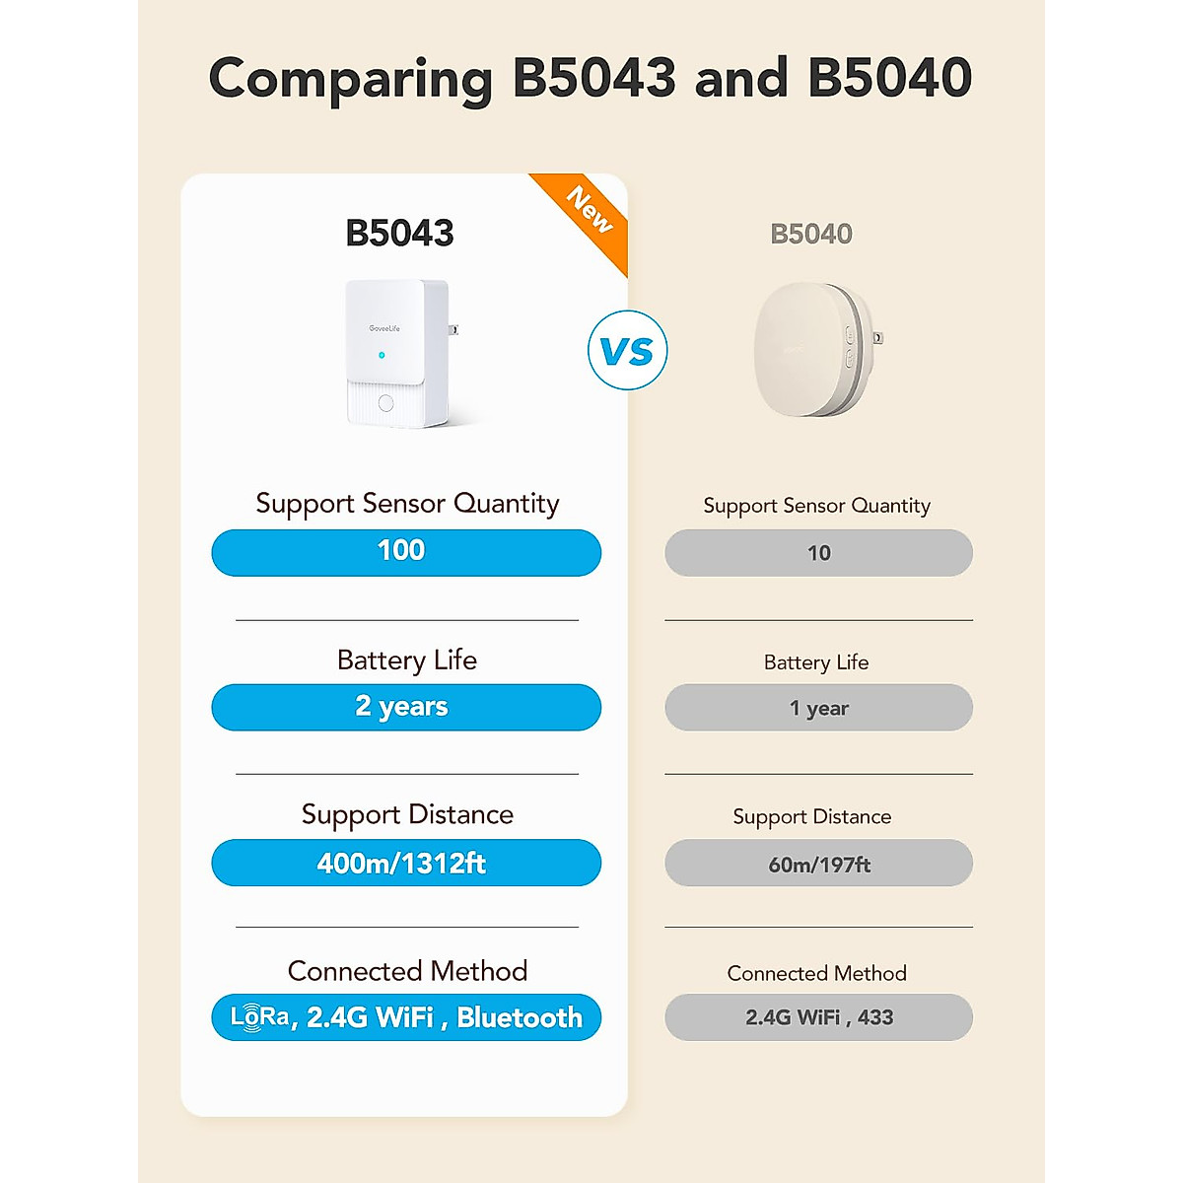The width and height of the screenshot is (1183, 1183).
Task: Click the grey "10" sensor quantity pill
Action: [818, 553]
